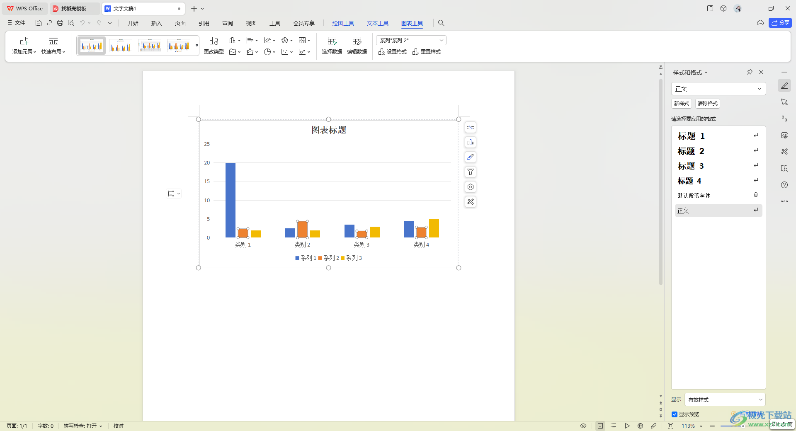The width and height of the screenshot is (796, 431).
Task: Click the Save icon in quick access toolbar
Action: pos(39,23)
